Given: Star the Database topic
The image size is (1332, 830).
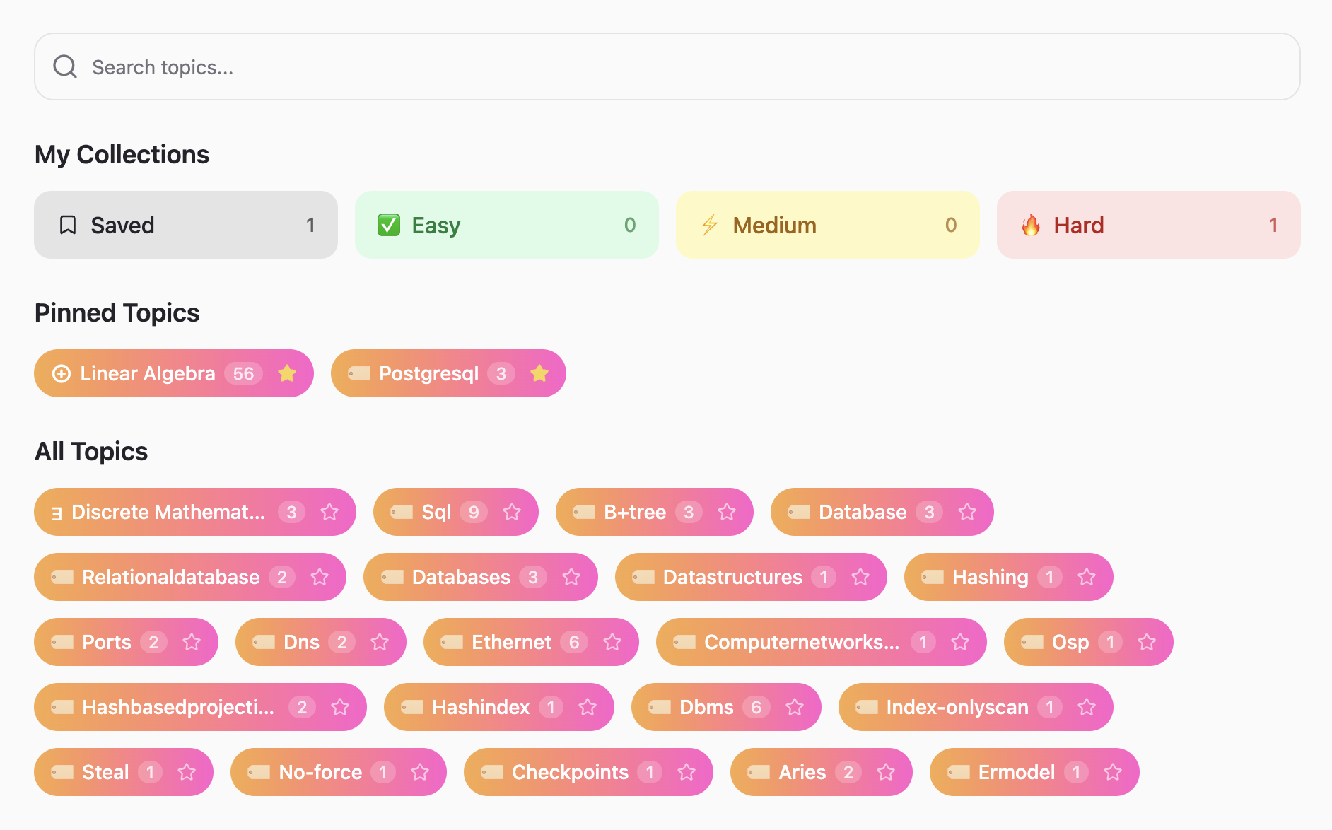Looking at the screenshot, I should coord(967,512).
